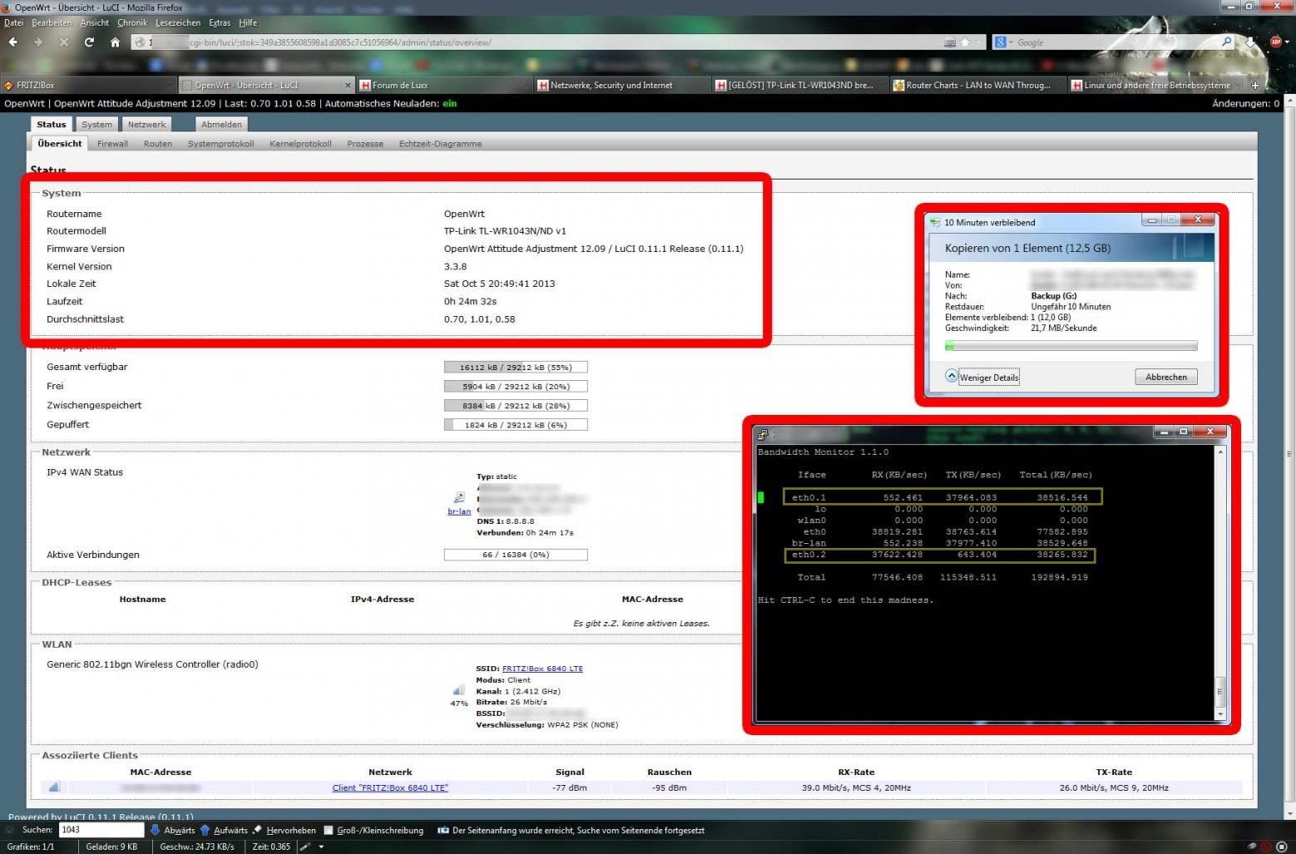Click the copy progress bar
1296x854 pixels.
coord(1071,346)
